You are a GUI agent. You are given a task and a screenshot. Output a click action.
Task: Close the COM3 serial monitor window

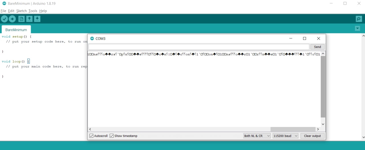point(319,38)
